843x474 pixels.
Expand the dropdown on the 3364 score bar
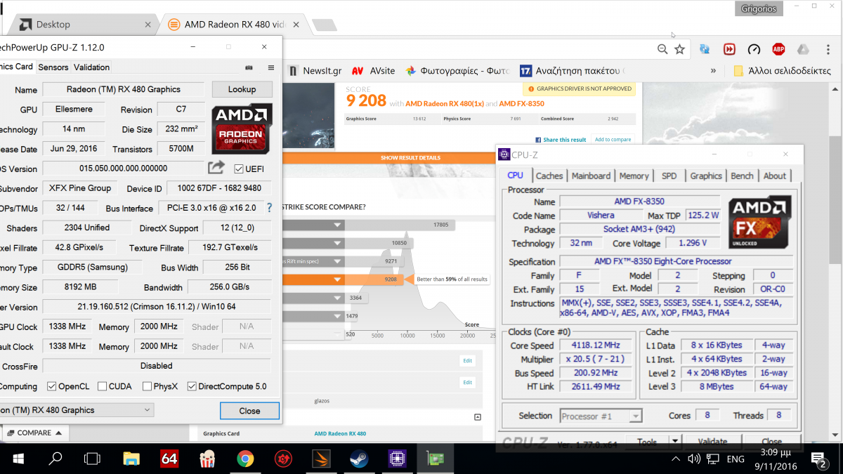pyautogui.click(x=338, y=298)
